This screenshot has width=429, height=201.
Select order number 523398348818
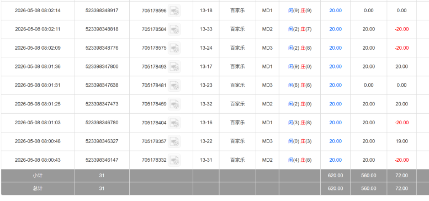tap(102, 29)
